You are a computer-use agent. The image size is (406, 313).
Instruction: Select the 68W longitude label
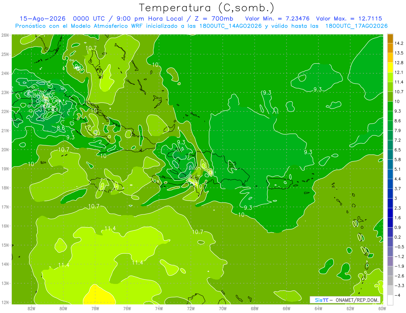[x=254, y=308]
